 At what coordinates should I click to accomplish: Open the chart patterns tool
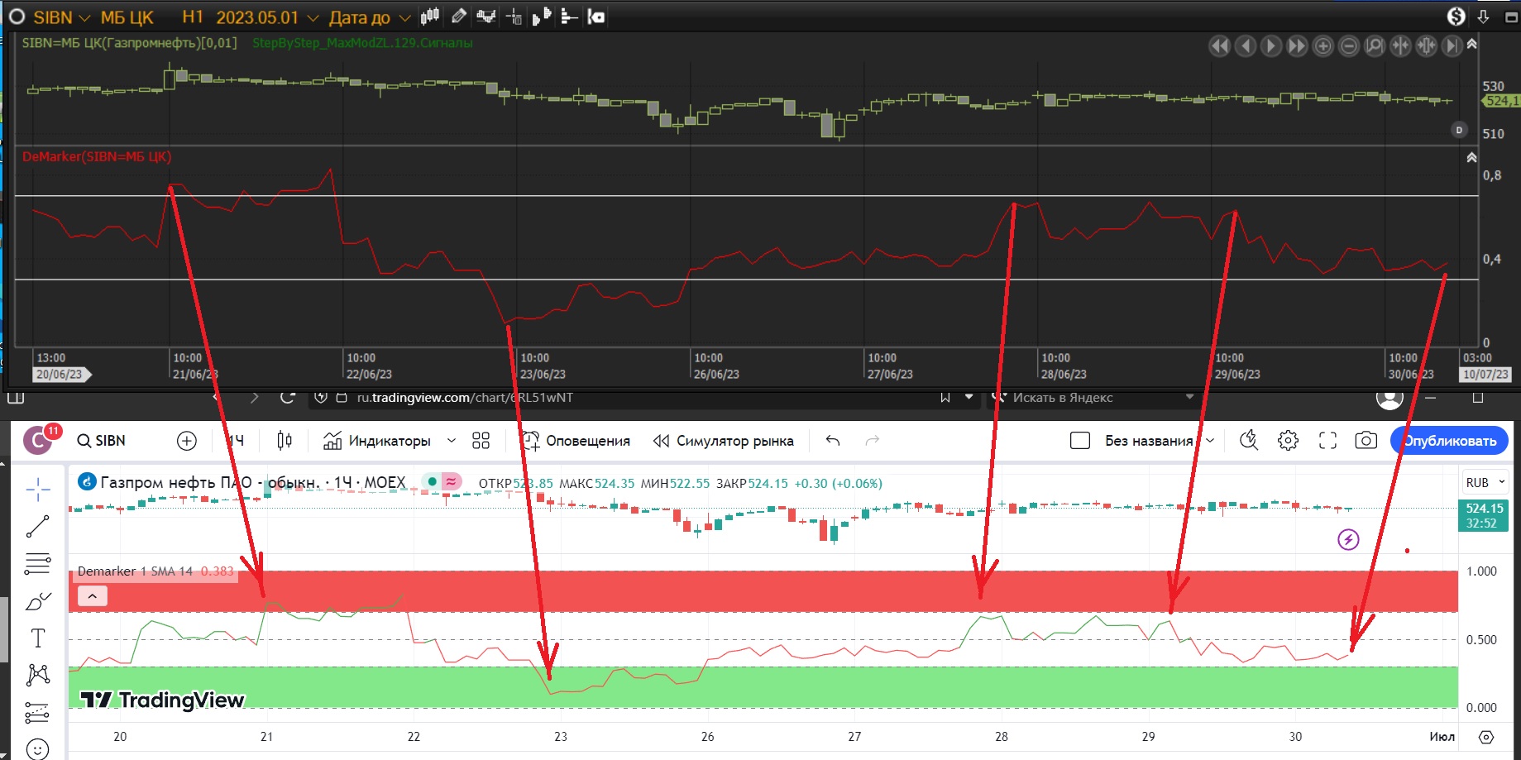click(x=38, y=675)
